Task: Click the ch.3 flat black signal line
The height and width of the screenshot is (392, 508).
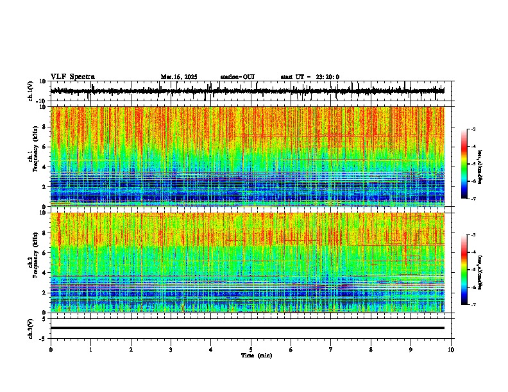Action: (248, 328)
